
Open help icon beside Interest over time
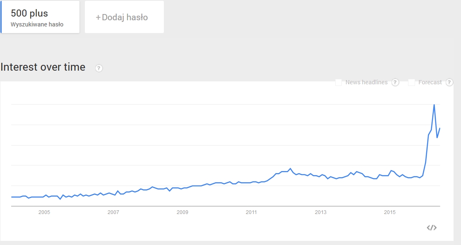coord(99,68)
